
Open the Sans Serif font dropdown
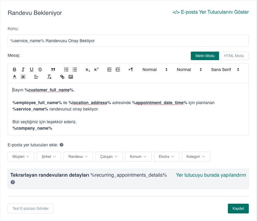[x=225, y=70]
